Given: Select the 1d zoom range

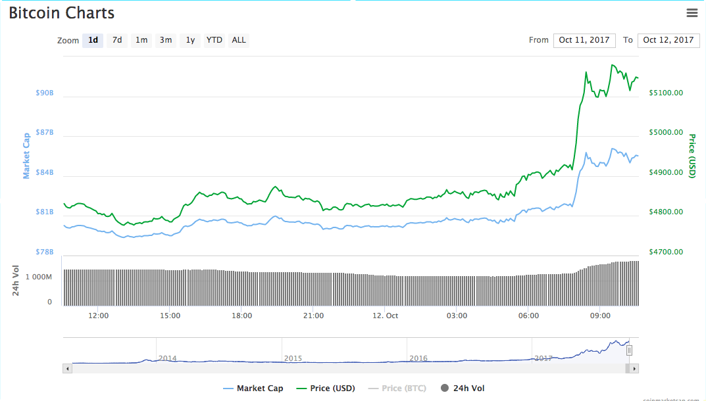Looking at the screenshot, I should pos(93,40).
